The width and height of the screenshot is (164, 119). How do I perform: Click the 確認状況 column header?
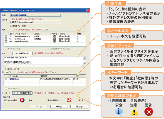coord(56,76)
